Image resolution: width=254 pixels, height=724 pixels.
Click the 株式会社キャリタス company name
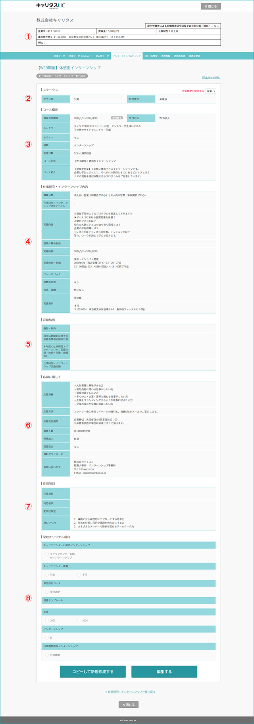[x=55, y=20]
